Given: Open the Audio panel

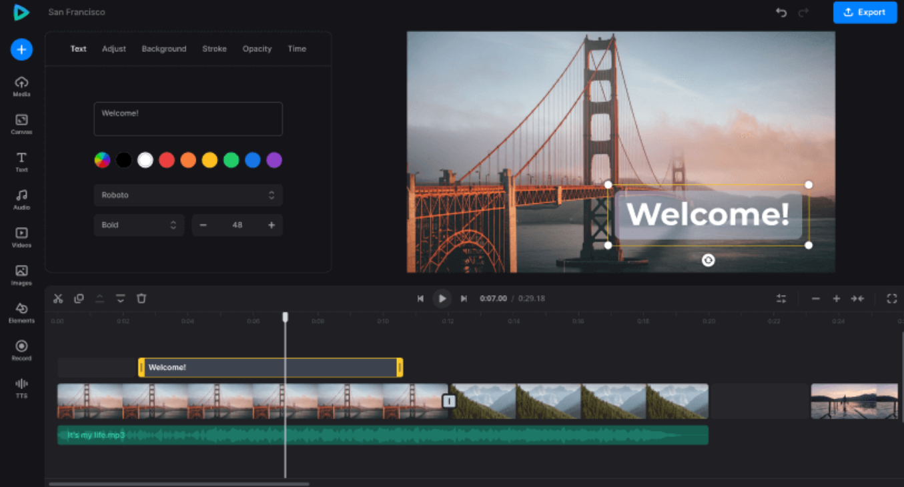Looking at the screenshot, I should coord(21,198).
